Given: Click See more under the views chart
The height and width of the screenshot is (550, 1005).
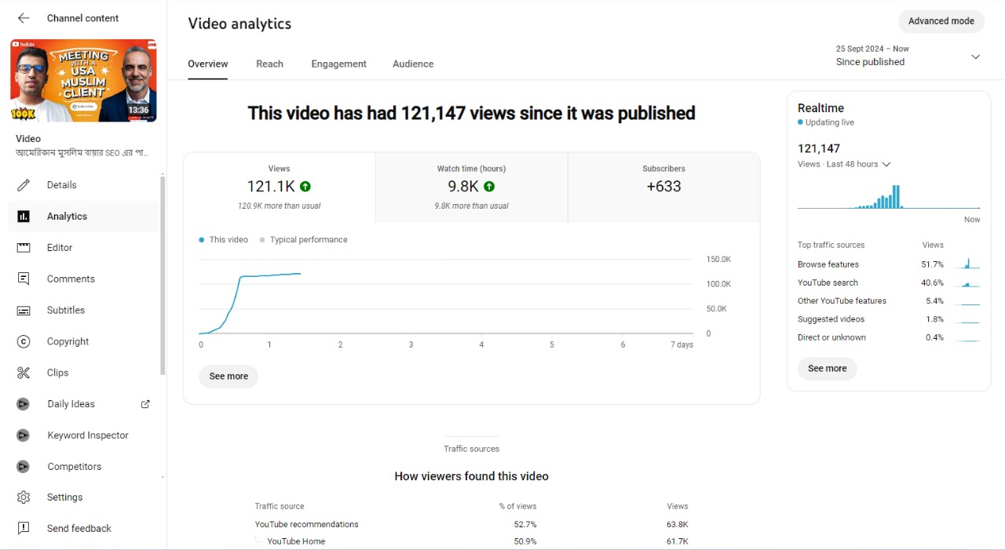Looking at the screenshot, I should pos(228,377).
